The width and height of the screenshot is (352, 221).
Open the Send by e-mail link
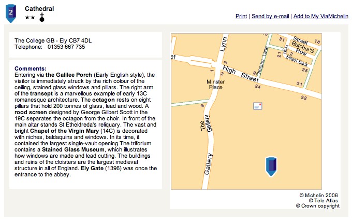[270, 16]
